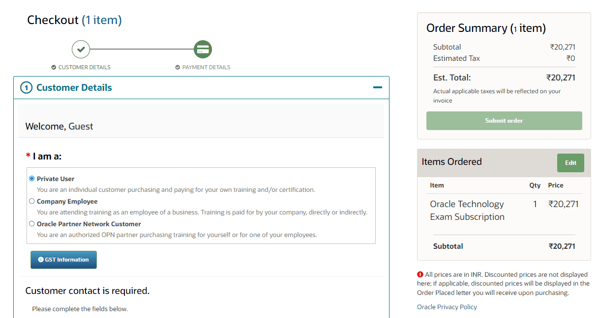Collapse the Customer Details section
Viewport: 598px width, 318px height.
[377, 87]
